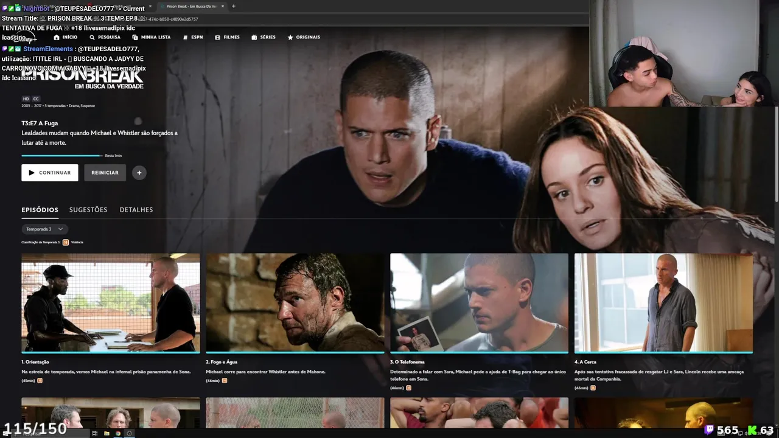Screen dimensions: 779x438
Task: Switch to the Sugestões tab
Action: (88, 210)
